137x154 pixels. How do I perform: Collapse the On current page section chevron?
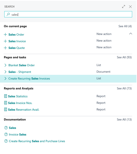131,34
